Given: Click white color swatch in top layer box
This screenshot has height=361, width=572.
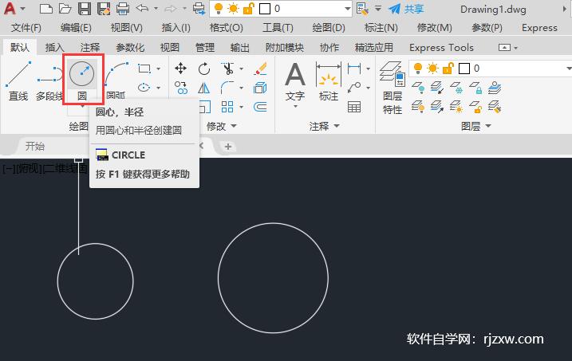Looking at the screenshot, I should pyautogui.click(x=265, y=9).
